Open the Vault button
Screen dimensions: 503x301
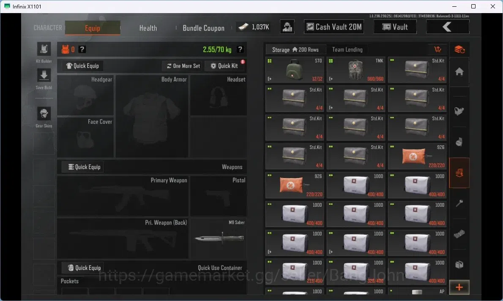click(395, 27)
